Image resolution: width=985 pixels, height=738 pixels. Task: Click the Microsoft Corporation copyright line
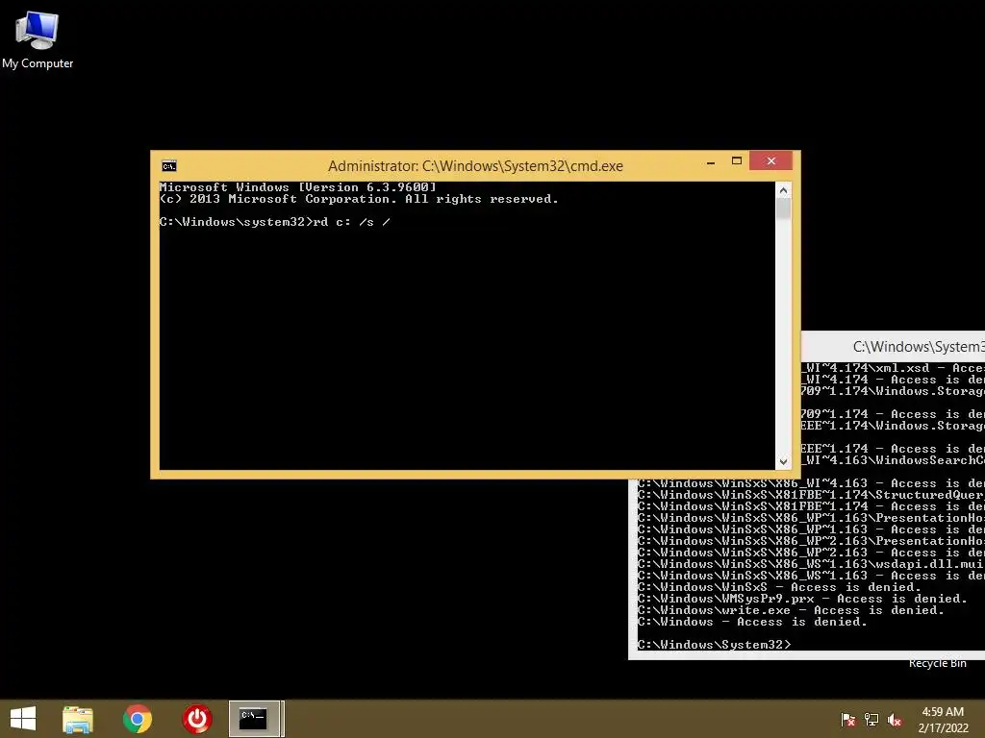tap(359, 199)
